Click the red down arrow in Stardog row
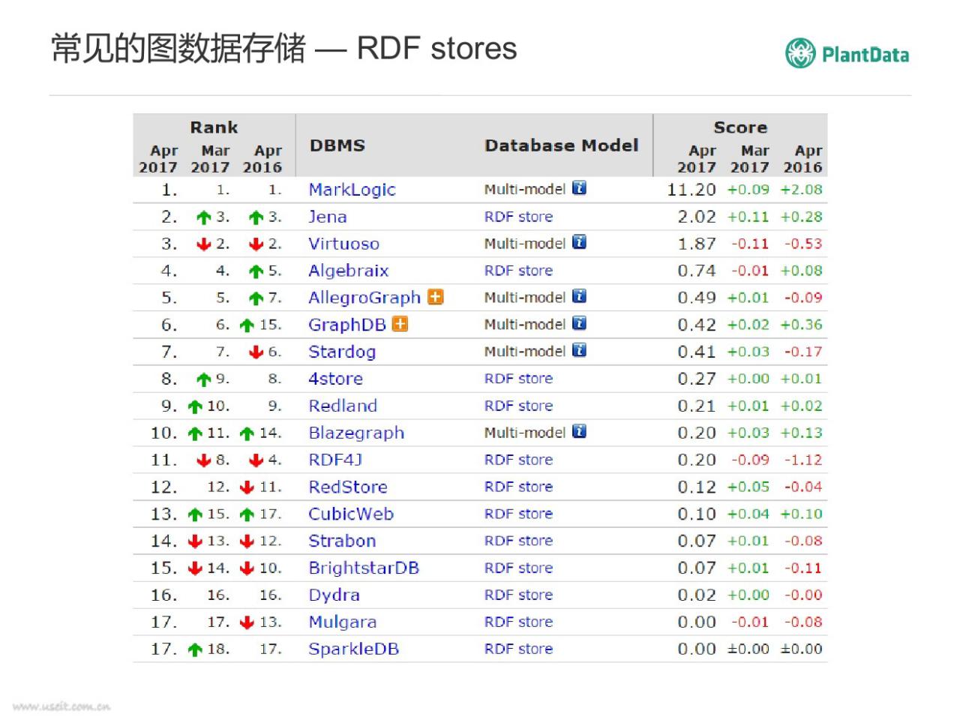Image resolution: width=960 pixels, height=720 pixels. pyautogui.click(x=256, y=352)
